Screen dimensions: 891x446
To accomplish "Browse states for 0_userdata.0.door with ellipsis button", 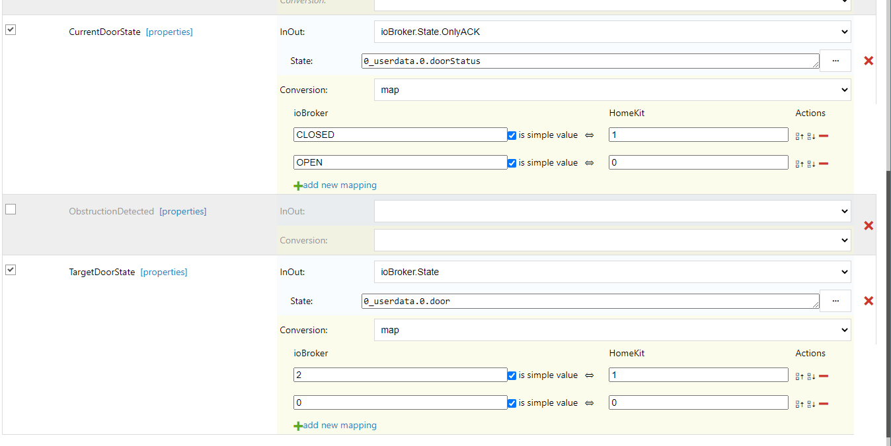I will click(x=835, y=301).
